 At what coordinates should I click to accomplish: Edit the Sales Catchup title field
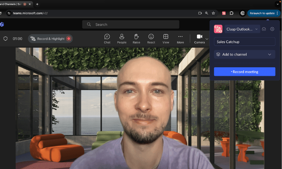pos(244,42)
